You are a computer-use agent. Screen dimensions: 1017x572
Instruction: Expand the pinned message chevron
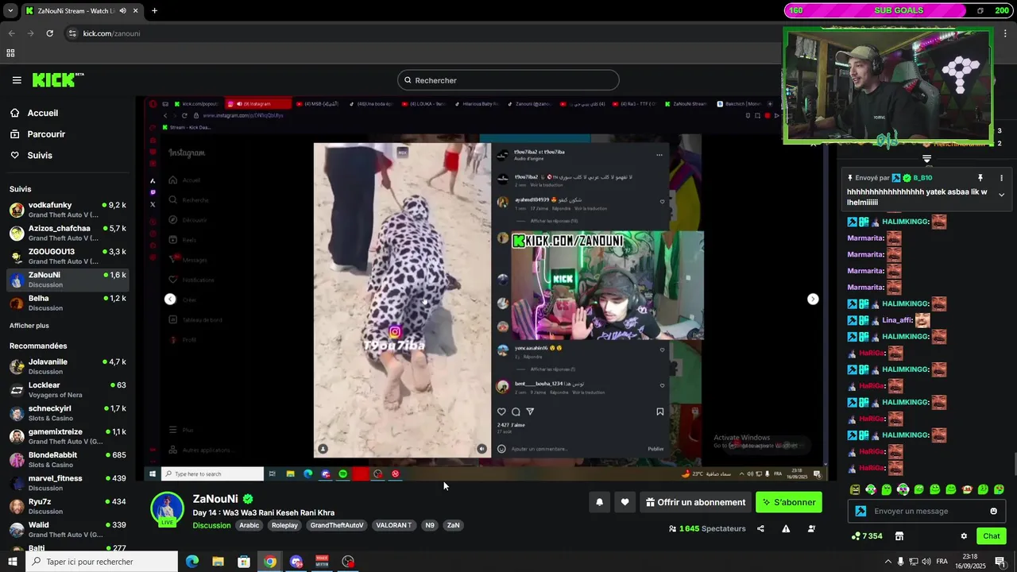[x=1001, y=195]
